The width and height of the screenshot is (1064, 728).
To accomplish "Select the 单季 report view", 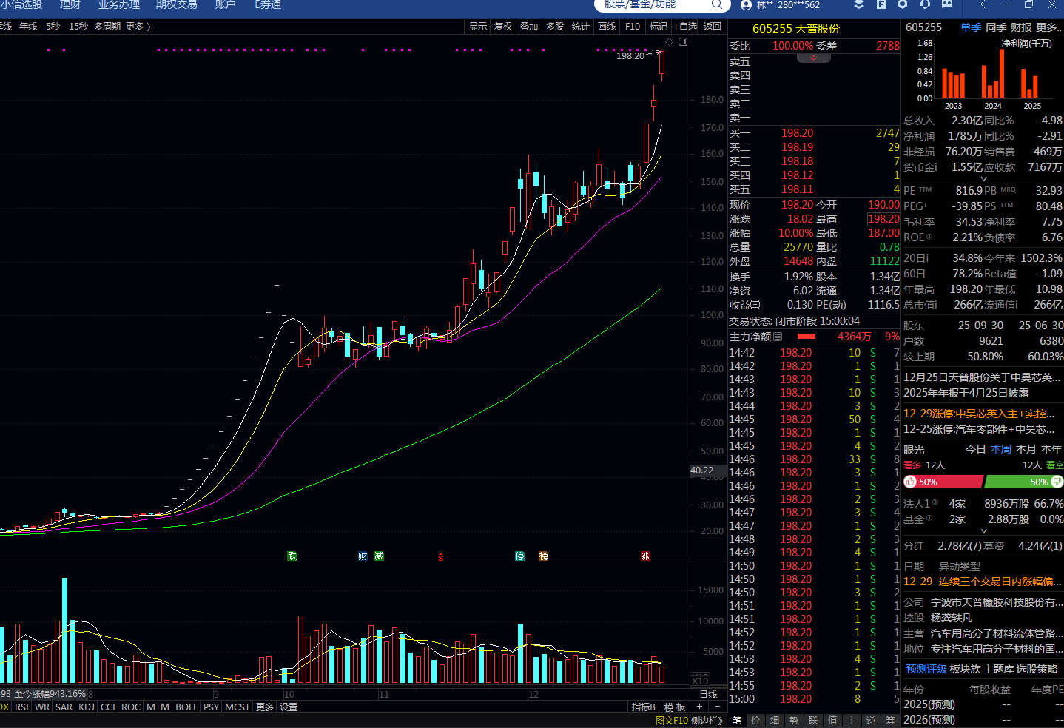I will click(x=971, y=27).
